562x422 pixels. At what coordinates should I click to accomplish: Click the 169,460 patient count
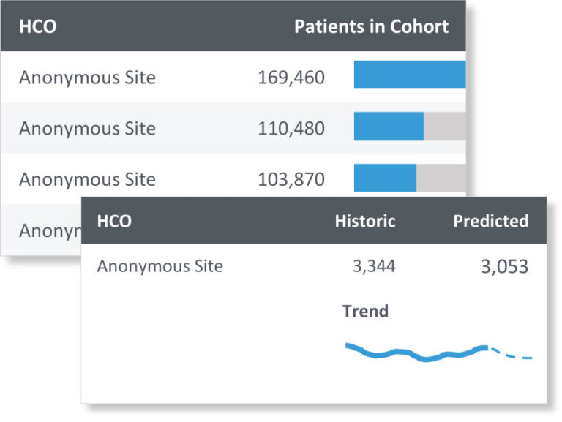click(291, 77)
